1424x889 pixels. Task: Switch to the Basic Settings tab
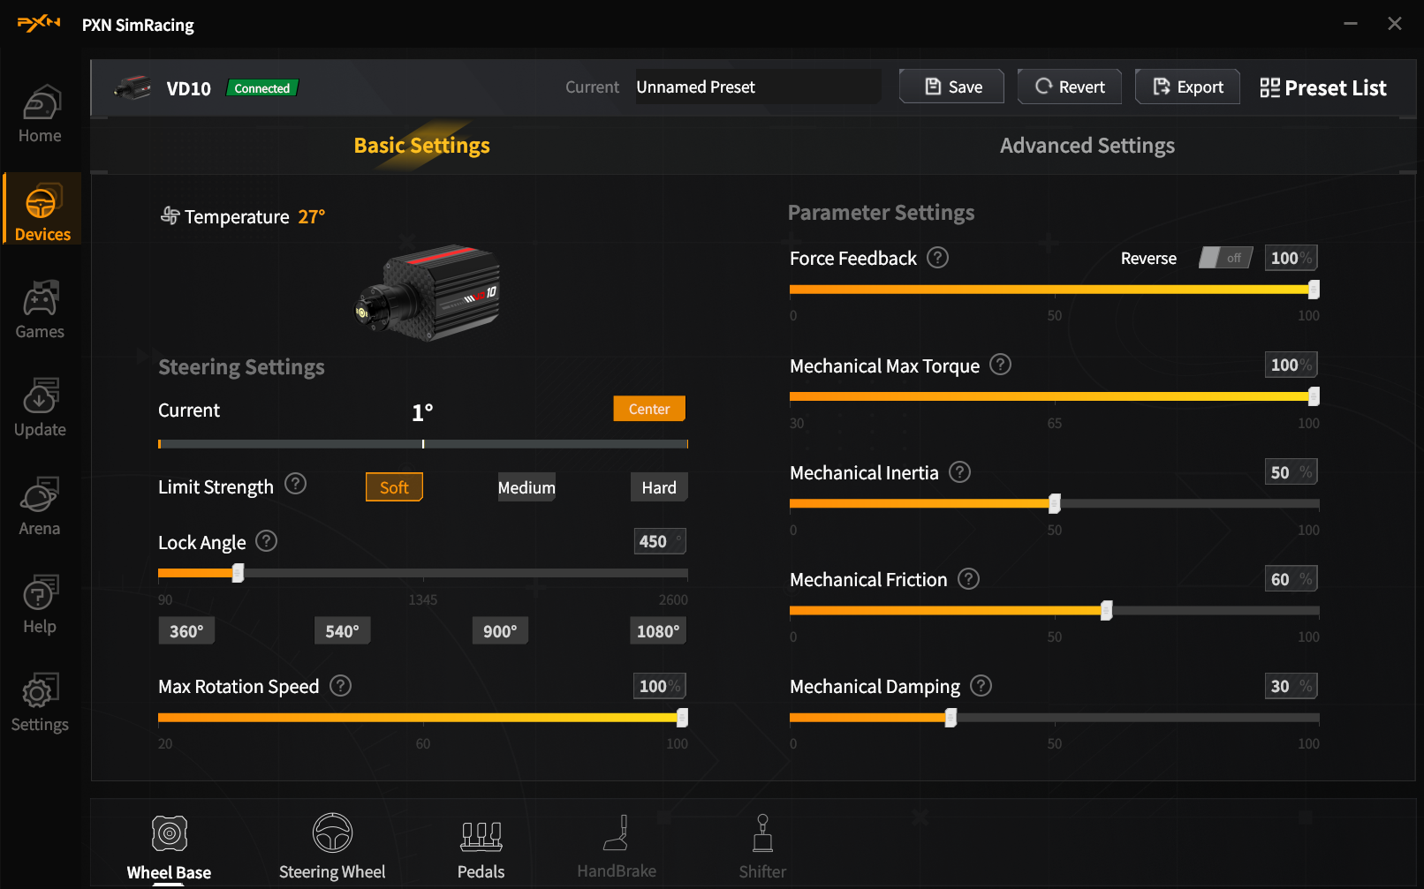click(x=421, y=146)
